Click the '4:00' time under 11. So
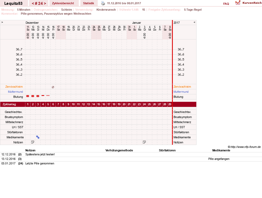Screen dimensions: 262x198 (x=28, y=36)
